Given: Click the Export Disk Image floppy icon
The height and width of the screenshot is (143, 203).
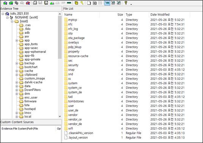Looking at the screenshot, I should click(x=40, y=3).
